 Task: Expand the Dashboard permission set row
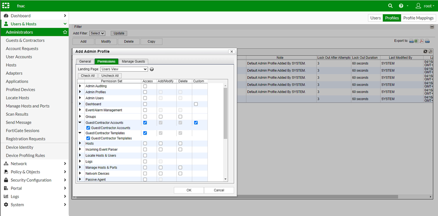[x=80, y=104]
